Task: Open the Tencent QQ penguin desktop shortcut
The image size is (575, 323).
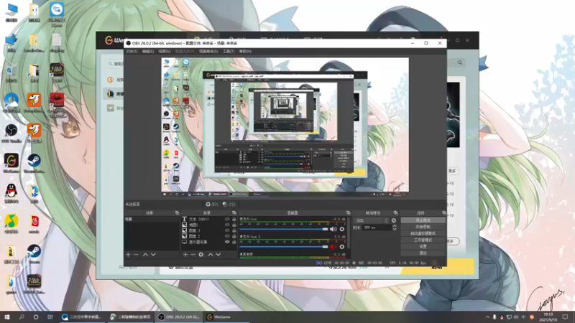Action: tap(11, 193)
